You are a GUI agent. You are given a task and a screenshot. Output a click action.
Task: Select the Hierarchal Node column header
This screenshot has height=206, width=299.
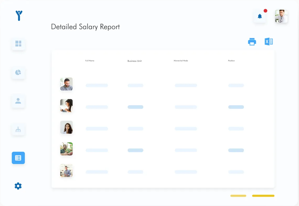click(181, 61)
